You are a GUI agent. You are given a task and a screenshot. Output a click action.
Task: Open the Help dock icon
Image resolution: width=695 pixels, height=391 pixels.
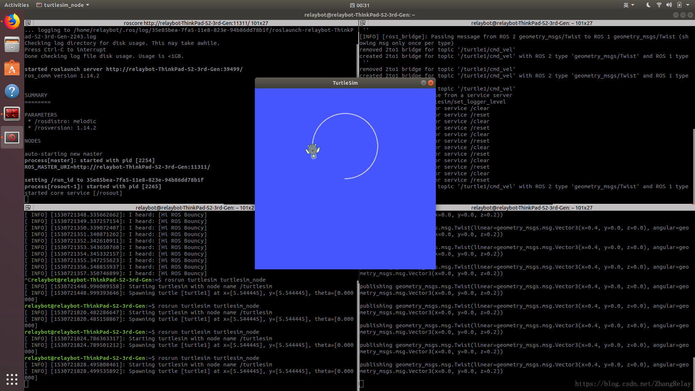coord(12,91)
